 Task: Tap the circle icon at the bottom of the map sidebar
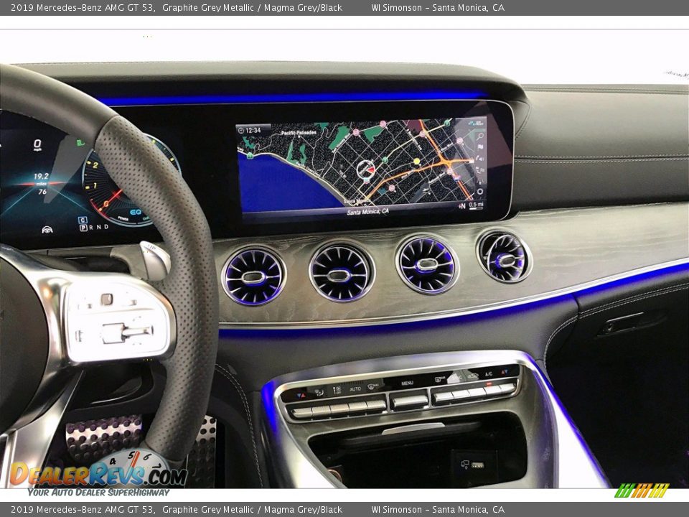click(x=480, y=191)
